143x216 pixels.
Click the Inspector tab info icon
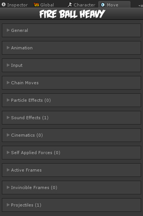coord(3,5)
